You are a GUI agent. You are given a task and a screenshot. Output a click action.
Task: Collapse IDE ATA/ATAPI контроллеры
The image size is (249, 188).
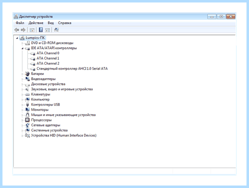22,48
